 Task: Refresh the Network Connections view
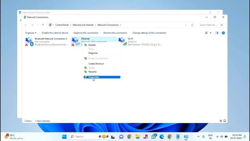click(x=192, y=25)
